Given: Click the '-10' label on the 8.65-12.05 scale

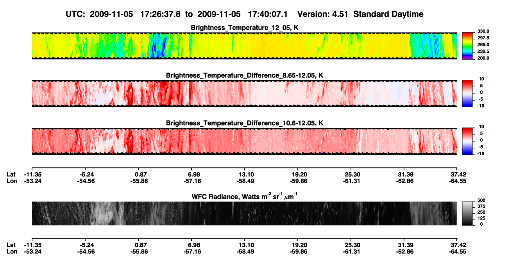Looking at the screenshot, I should 480,106.
